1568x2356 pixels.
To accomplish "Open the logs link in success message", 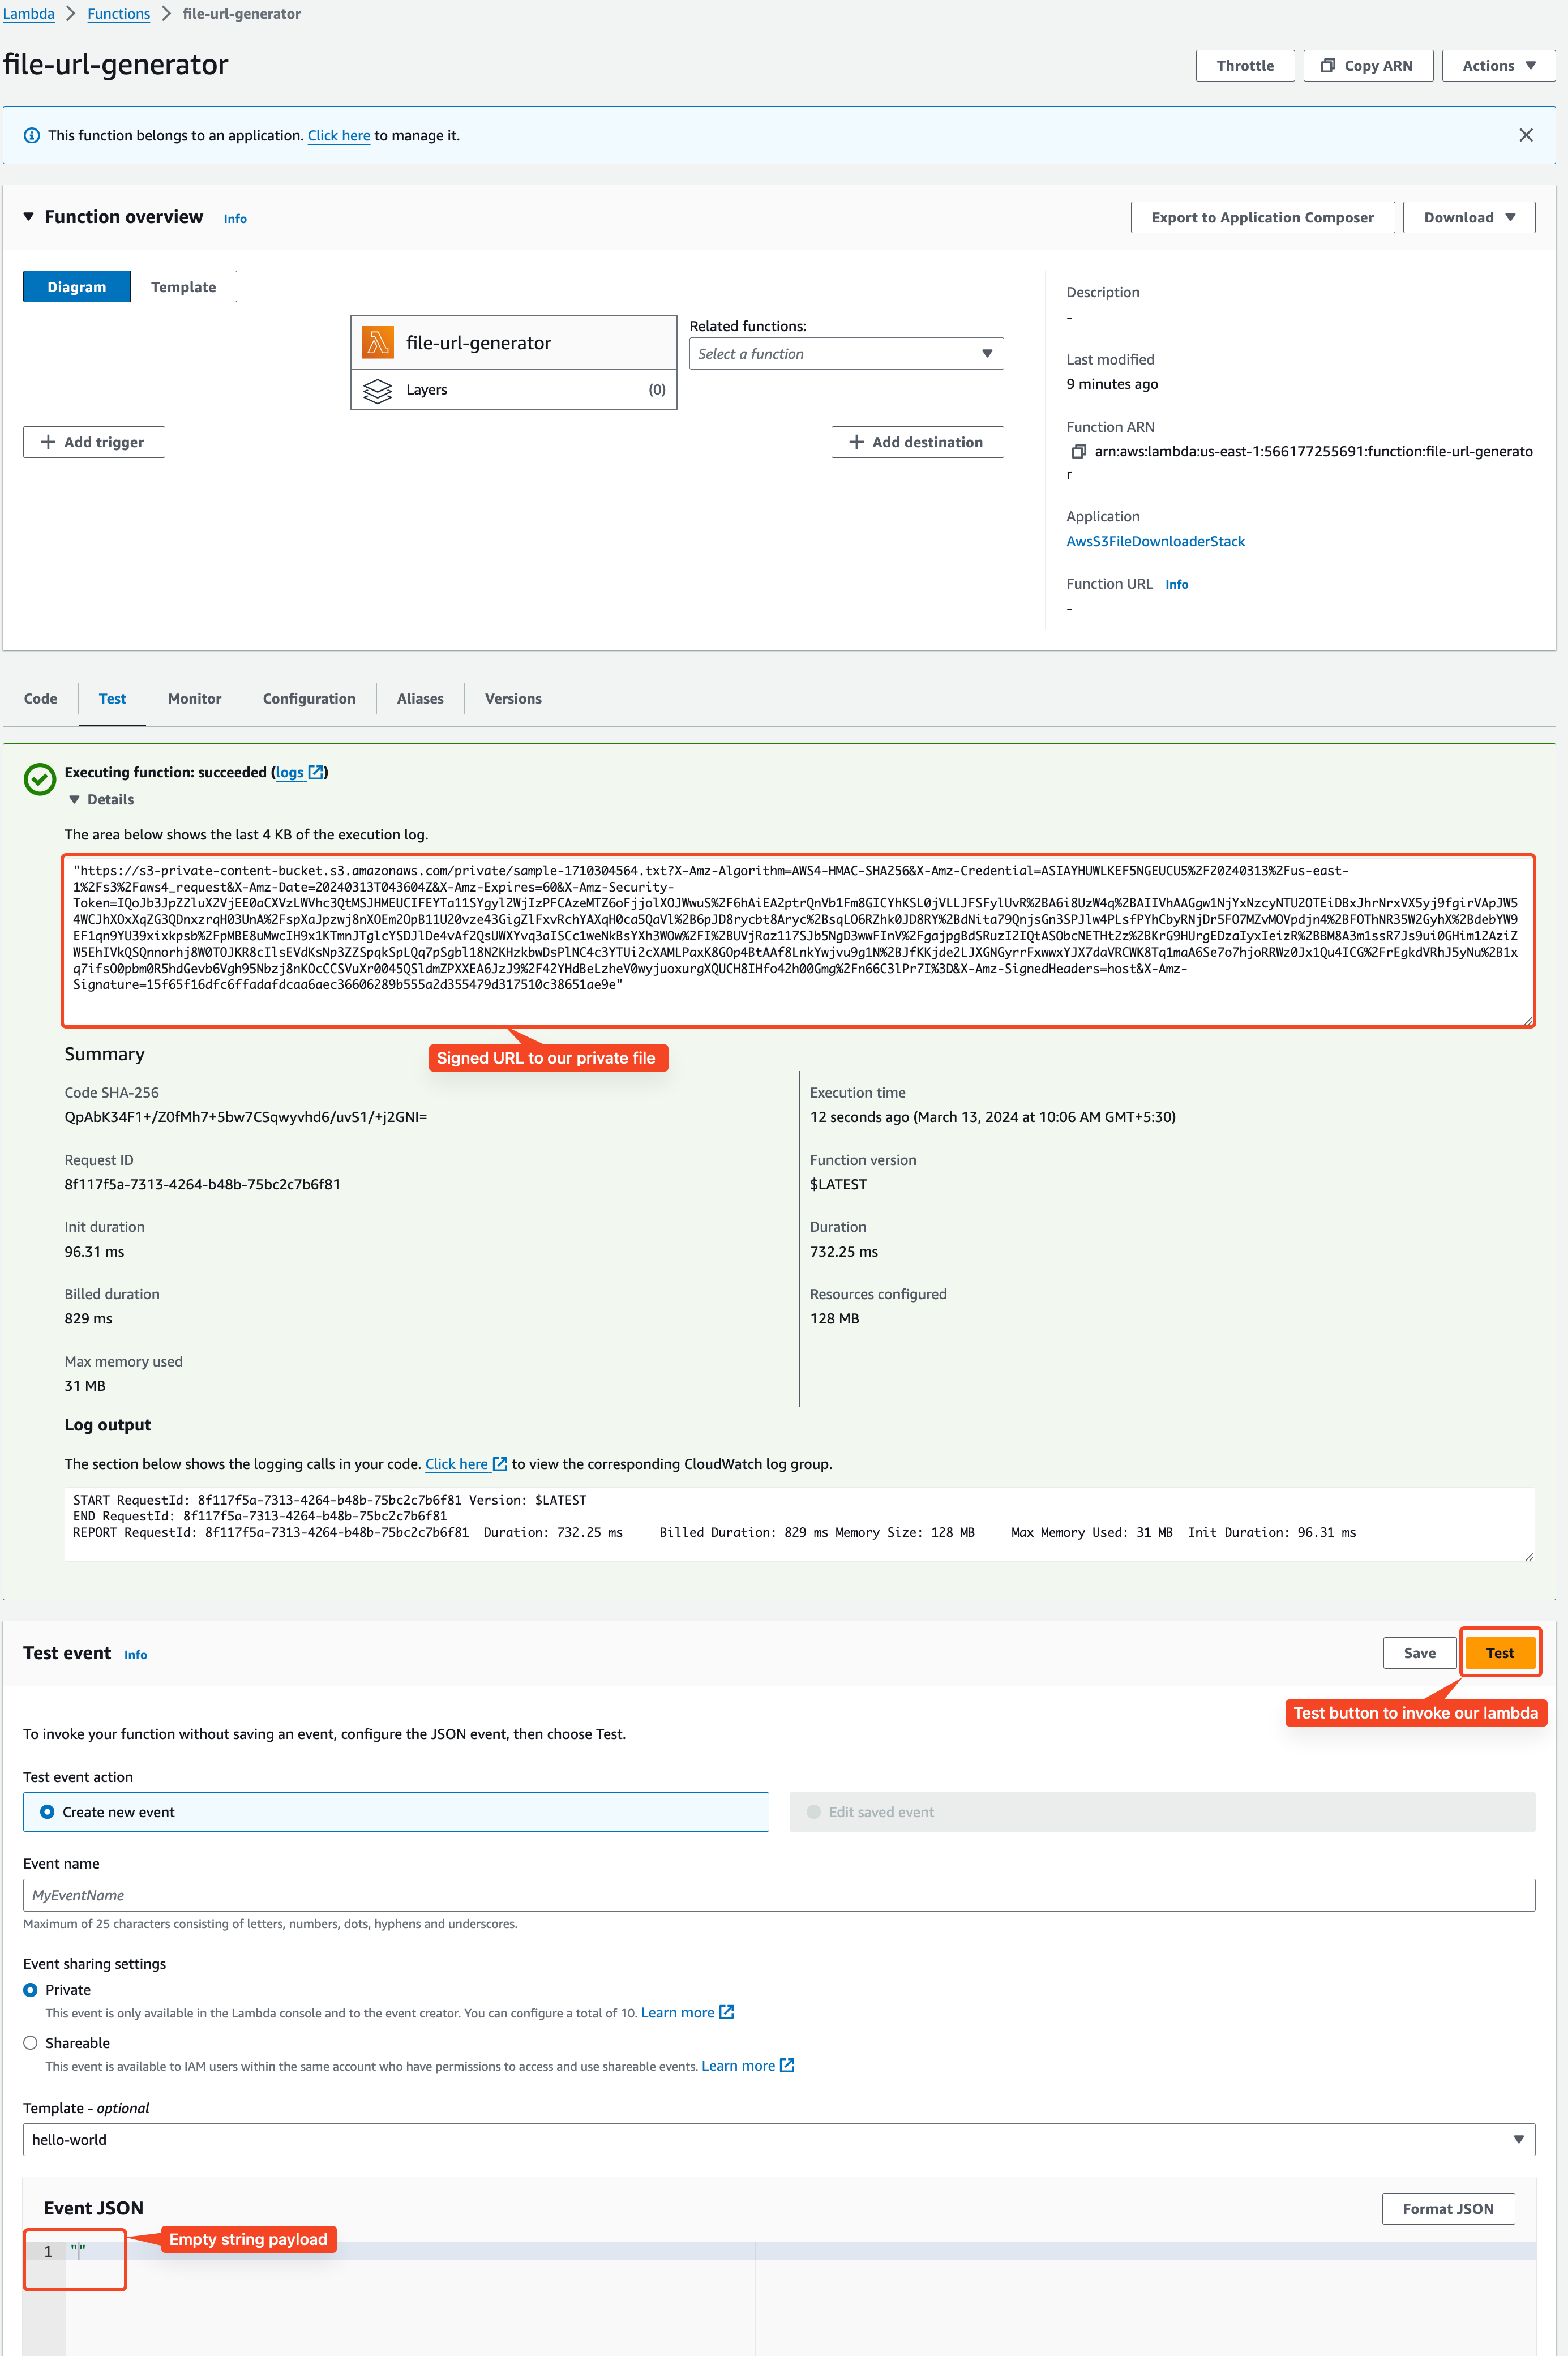I will (289, 772).
